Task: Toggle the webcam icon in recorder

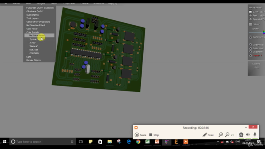Action: [241, 135]
